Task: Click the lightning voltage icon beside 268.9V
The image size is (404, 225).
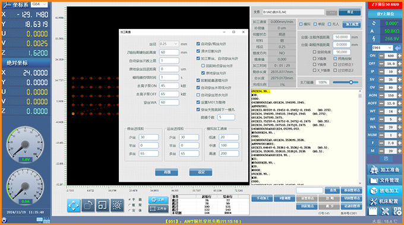Action: point(374,39)
